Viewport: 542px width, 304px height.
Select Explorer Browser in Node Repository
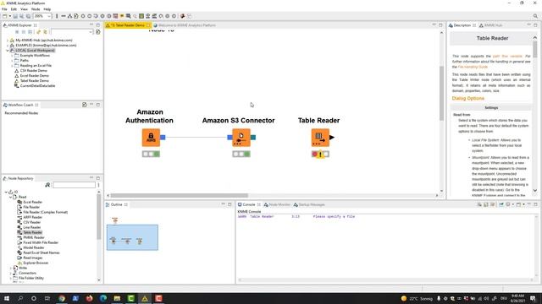pyautogui.click(x=36, y=263)
